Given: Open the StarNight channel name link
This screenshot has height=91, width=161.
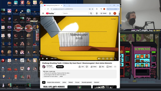Looking at the screenshot, I should point(50,66).
